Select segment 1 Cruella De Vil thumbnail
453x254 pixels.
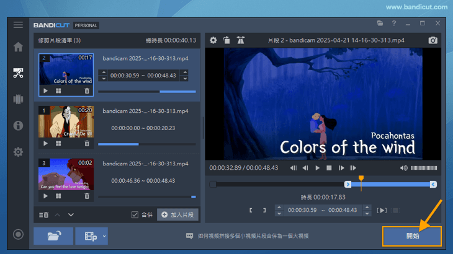(66, 121)
